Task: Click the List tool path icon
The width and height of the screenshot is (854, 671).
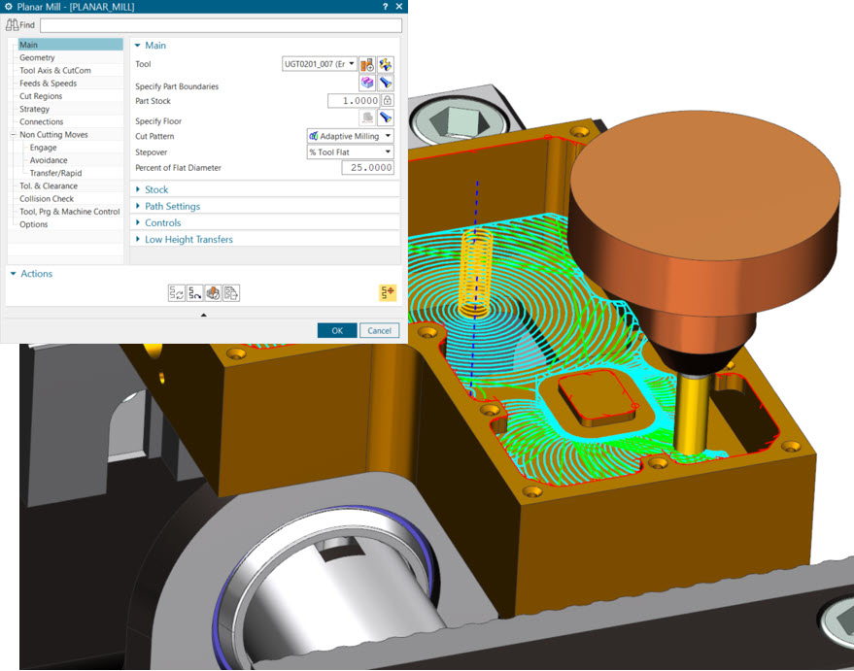Action: click(231, 292)
